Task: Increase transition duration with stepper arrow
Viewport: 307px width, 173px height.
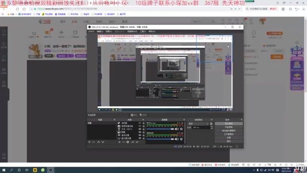Action: pos(212,127)
